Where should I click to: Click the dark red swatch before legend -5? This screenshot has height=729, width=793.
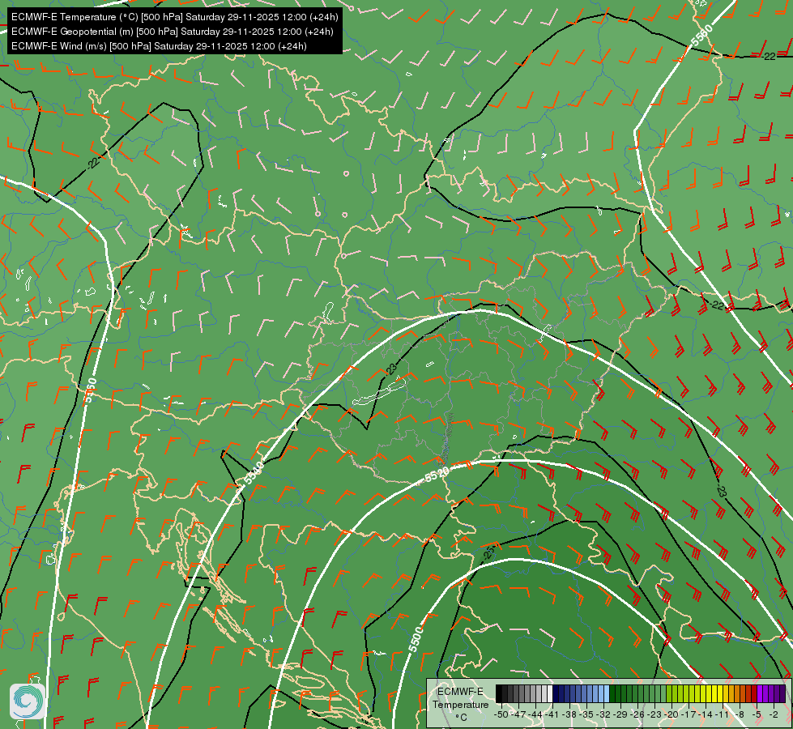754,693
